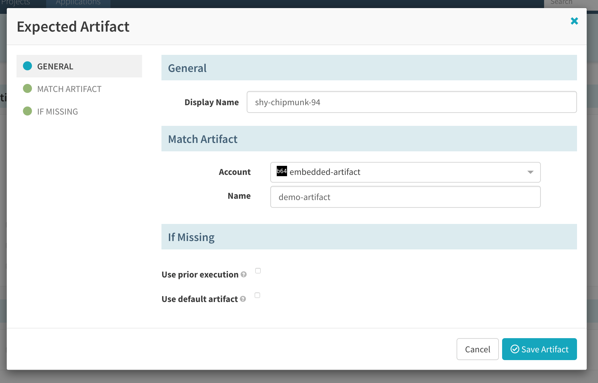Viewport: 598px width, 383px height.
Task: Go to the IF MISSING section label
Action: pos(57,112)
